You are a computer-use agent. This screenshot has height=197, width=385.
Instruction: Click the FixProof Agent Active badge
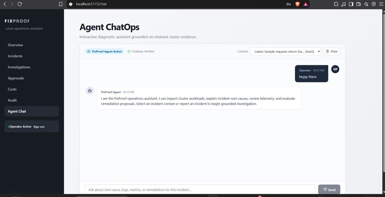[x=105, y=52]
